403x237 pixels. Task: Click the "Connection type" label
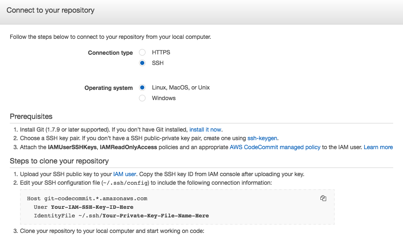[x=110, y=53]
